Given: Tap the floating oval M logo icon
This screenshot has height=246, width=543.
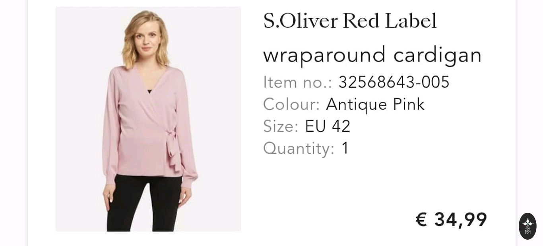Looking at the screenshot, I should pyautogui.click(x=527, y=226).
